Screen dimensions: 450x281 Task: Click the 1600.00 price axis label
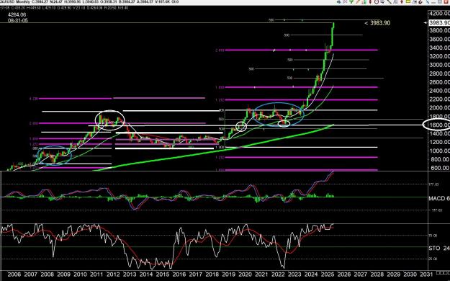440,125
